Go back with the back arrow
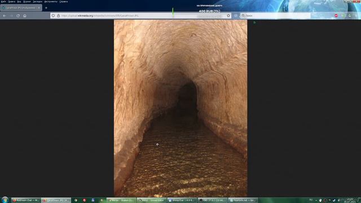 [x=5, y=16]
